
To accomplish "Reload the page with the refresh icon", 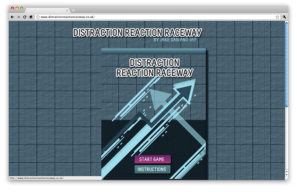I will coord(24,17).
